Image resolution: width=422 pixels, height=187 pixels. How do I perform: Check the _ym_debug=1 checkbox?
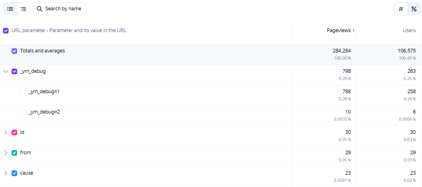(23, 92)
